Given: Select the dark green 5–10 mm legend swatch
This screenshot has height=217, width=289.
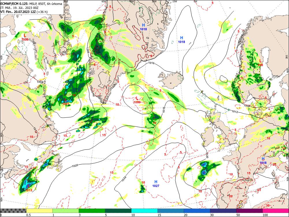Looking at the screenshot, I should [118, 211].
